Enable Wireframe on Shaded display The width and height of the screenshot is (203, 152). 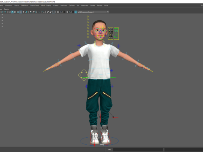(18, 12)
